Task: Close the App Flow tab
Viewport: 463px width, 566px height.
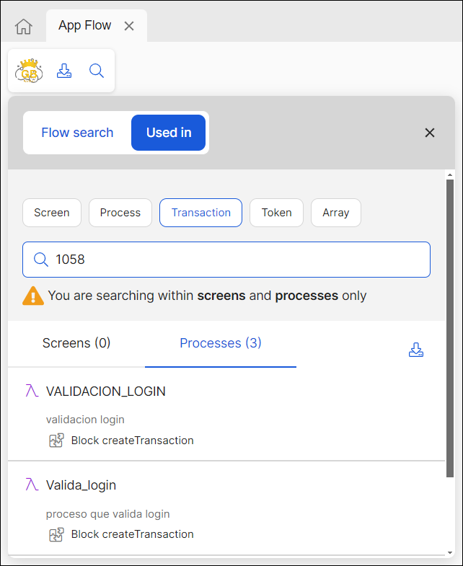Action: tap(129, 26)
